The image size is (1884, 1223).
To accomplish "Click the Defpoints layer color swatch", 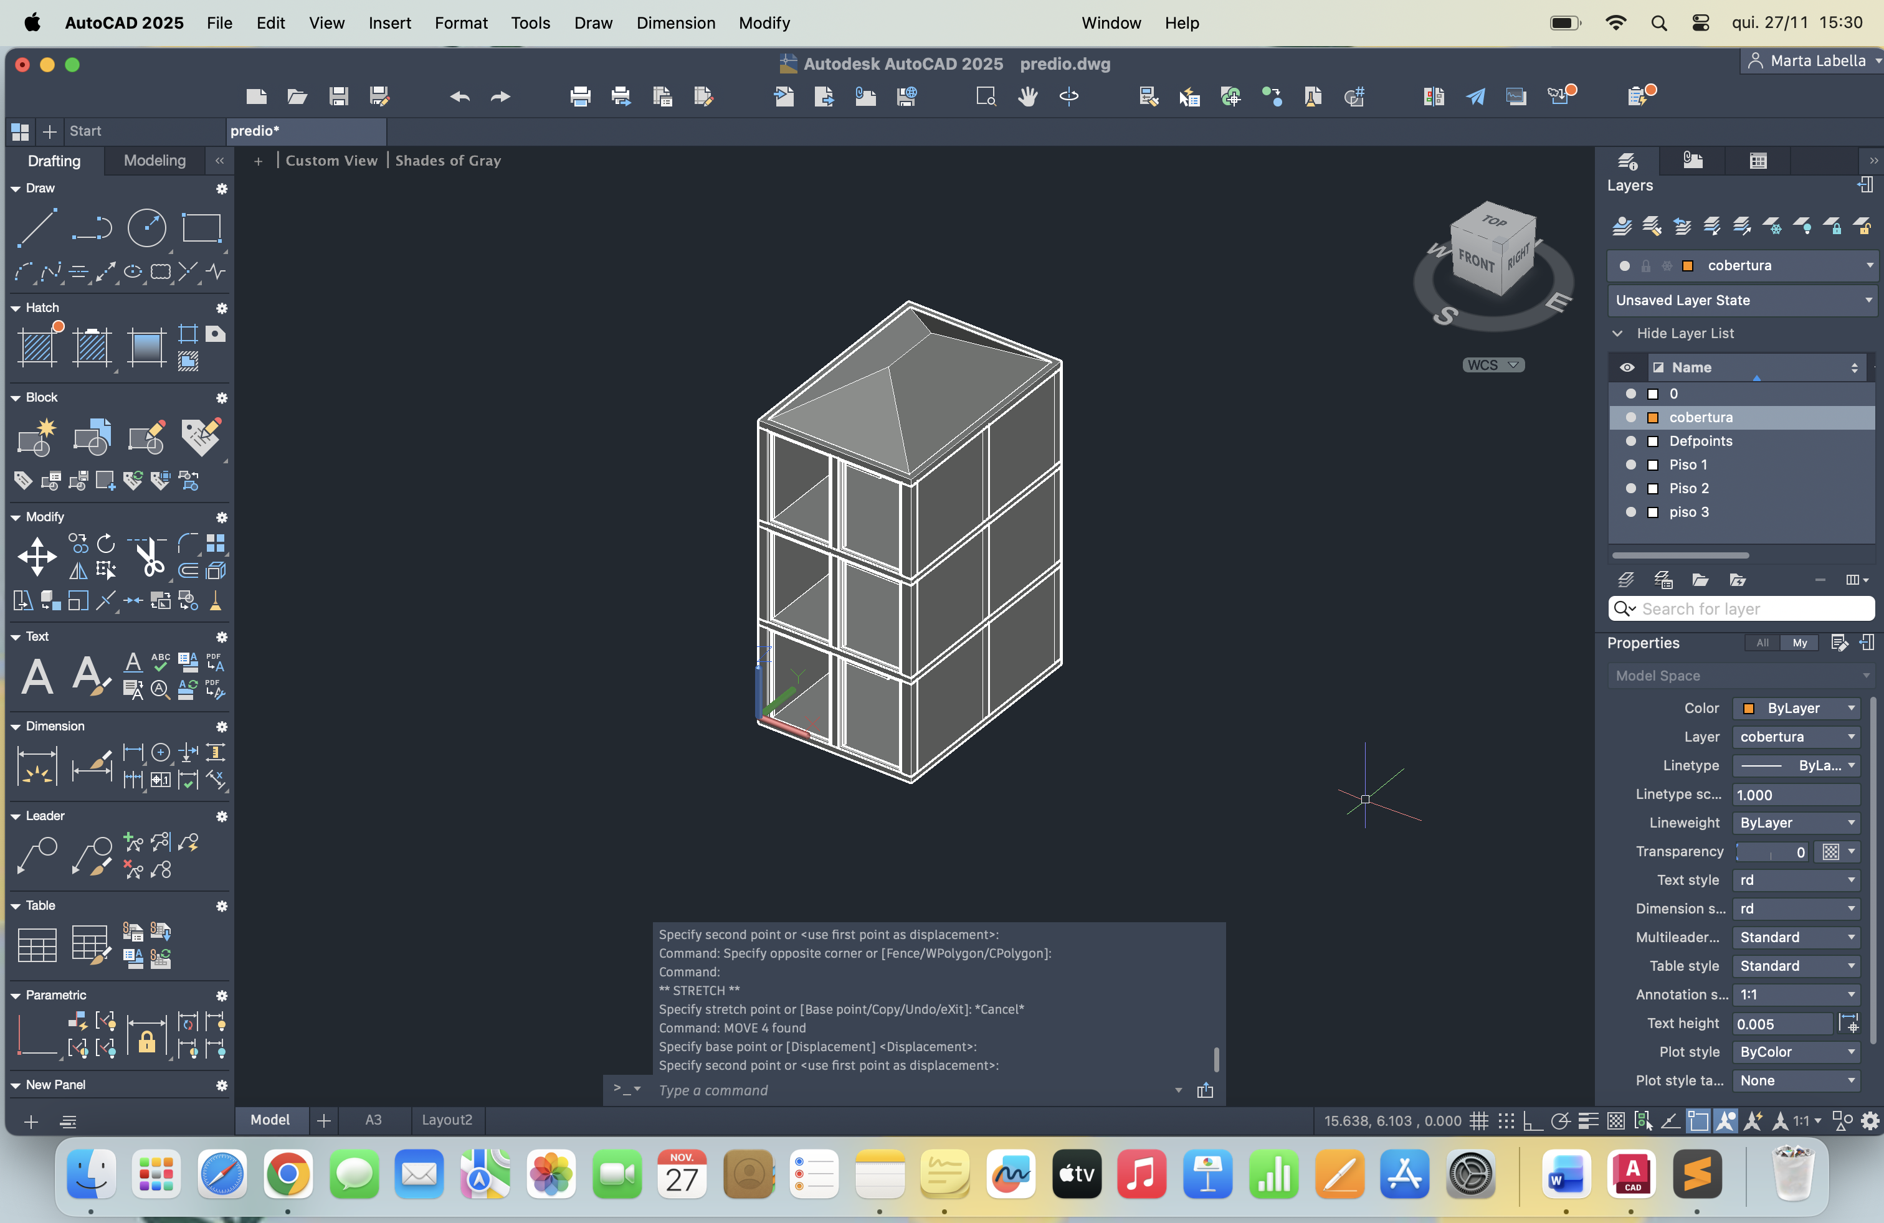I will tap(1652, 441).
